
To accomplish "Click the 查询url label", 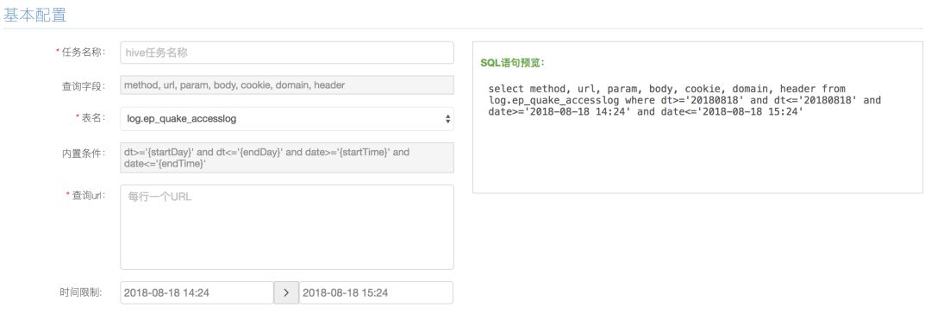I will pyautogui.click(x=89, y=195).
